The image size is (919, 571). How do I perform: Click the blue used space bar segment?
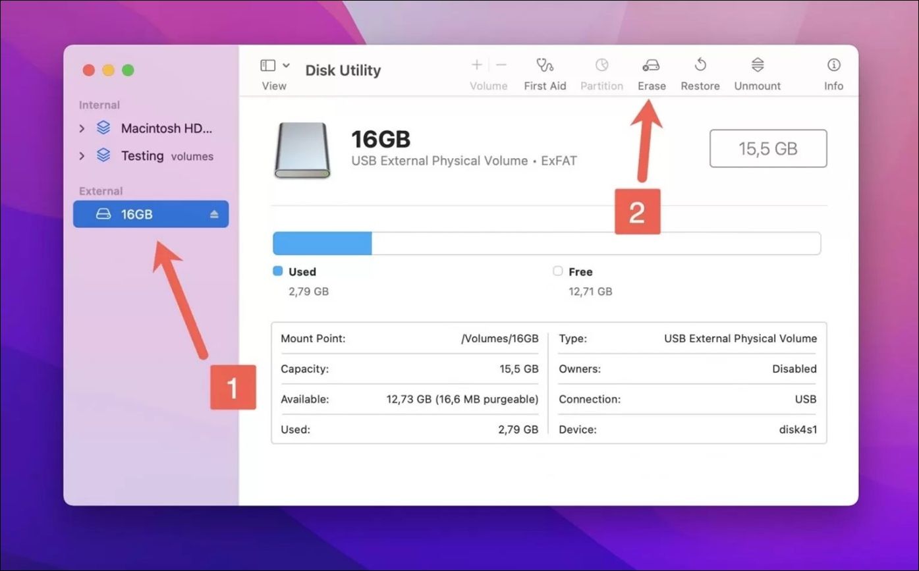[322, 243]
